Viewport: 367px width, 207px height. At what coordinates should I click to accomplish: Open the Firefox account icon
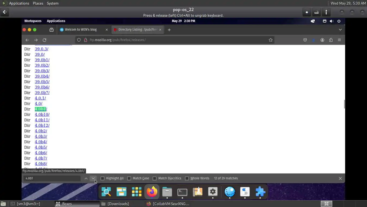click(322, 40)
